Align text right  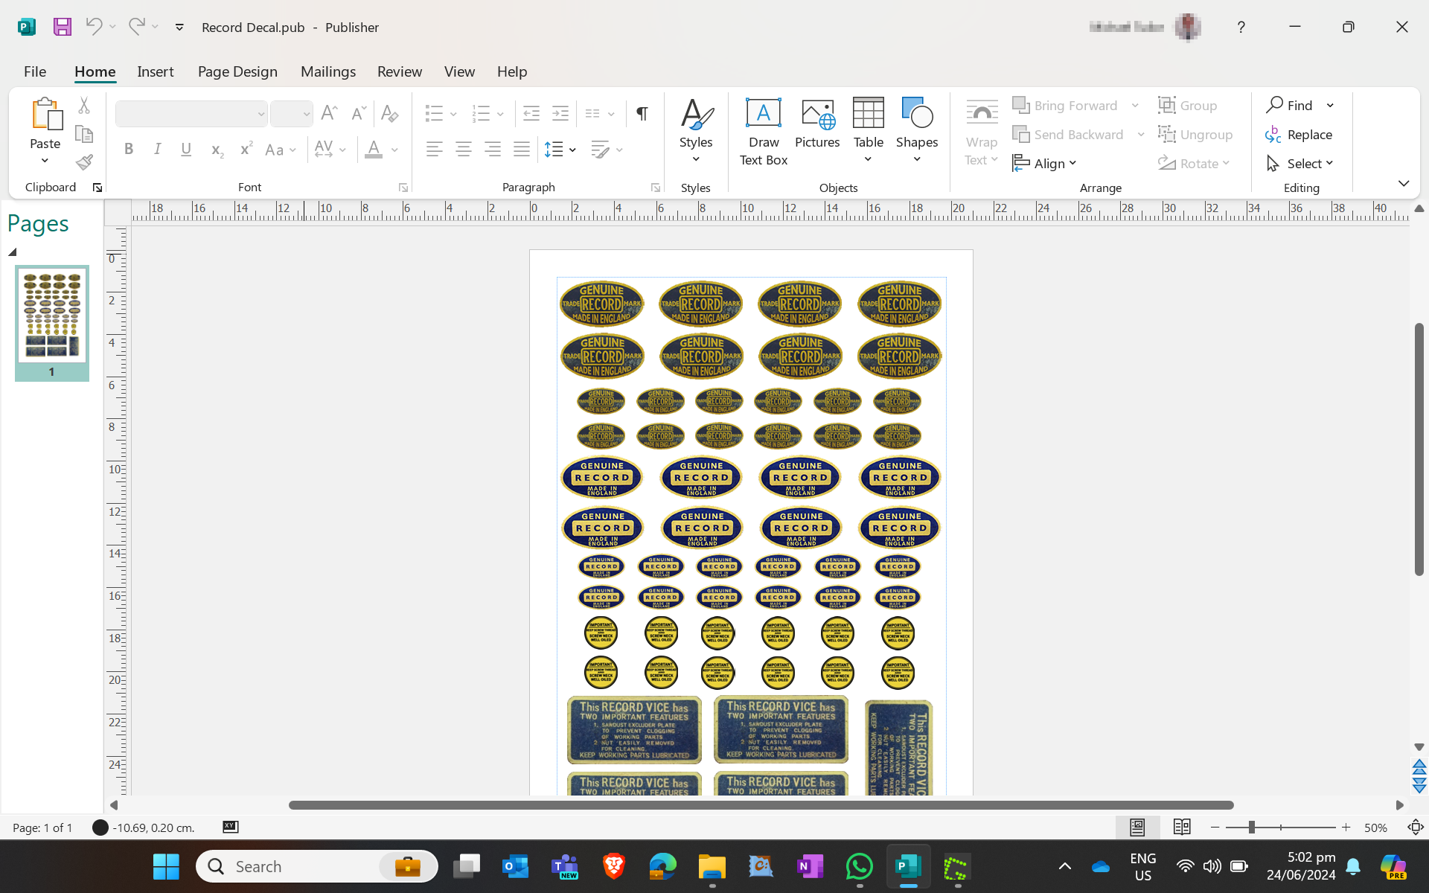[x=493, y=150]
